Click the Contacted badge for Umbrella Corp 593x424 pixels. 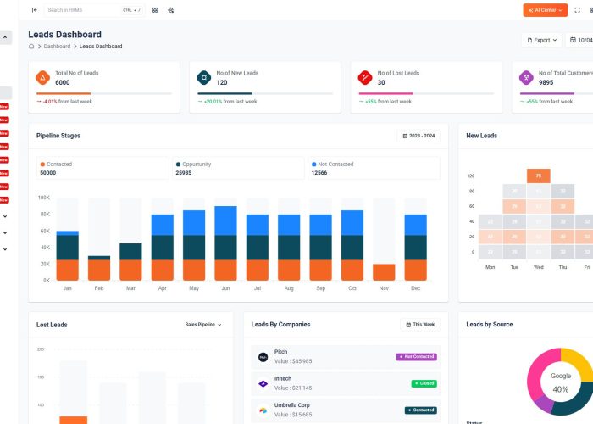(420, 410)
